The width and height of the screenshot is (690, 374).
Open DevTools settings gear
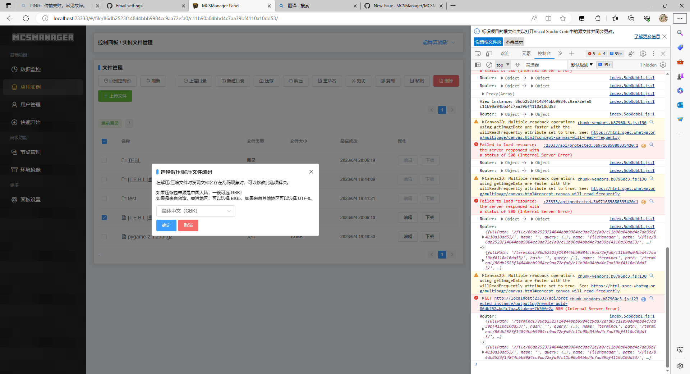pyautogui.click(x=643, y=53)
